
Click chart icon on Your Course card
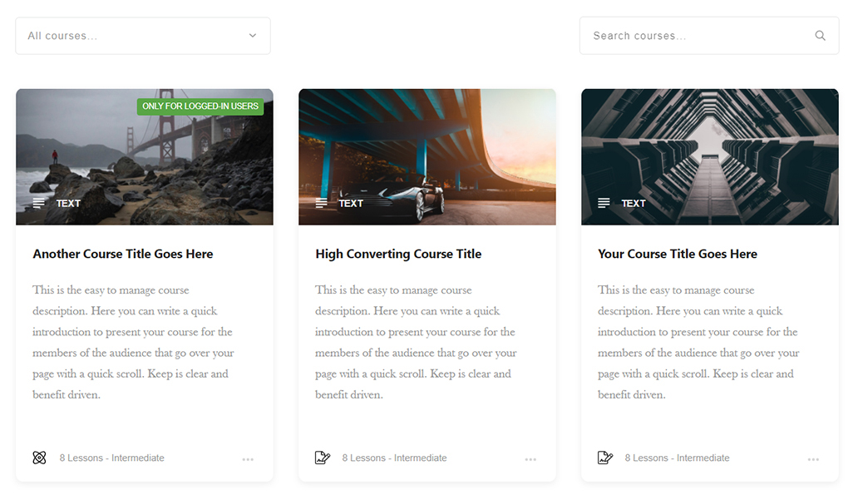point(605,458)
